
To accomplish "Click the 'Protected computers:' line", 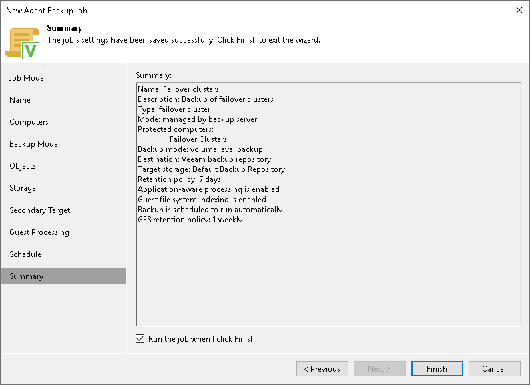I will pos(176,129).
